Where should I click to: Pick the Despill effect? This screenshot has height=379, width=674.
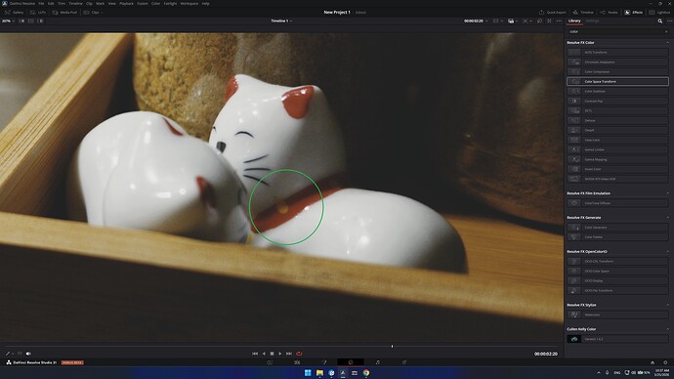(x=617, y=130)
